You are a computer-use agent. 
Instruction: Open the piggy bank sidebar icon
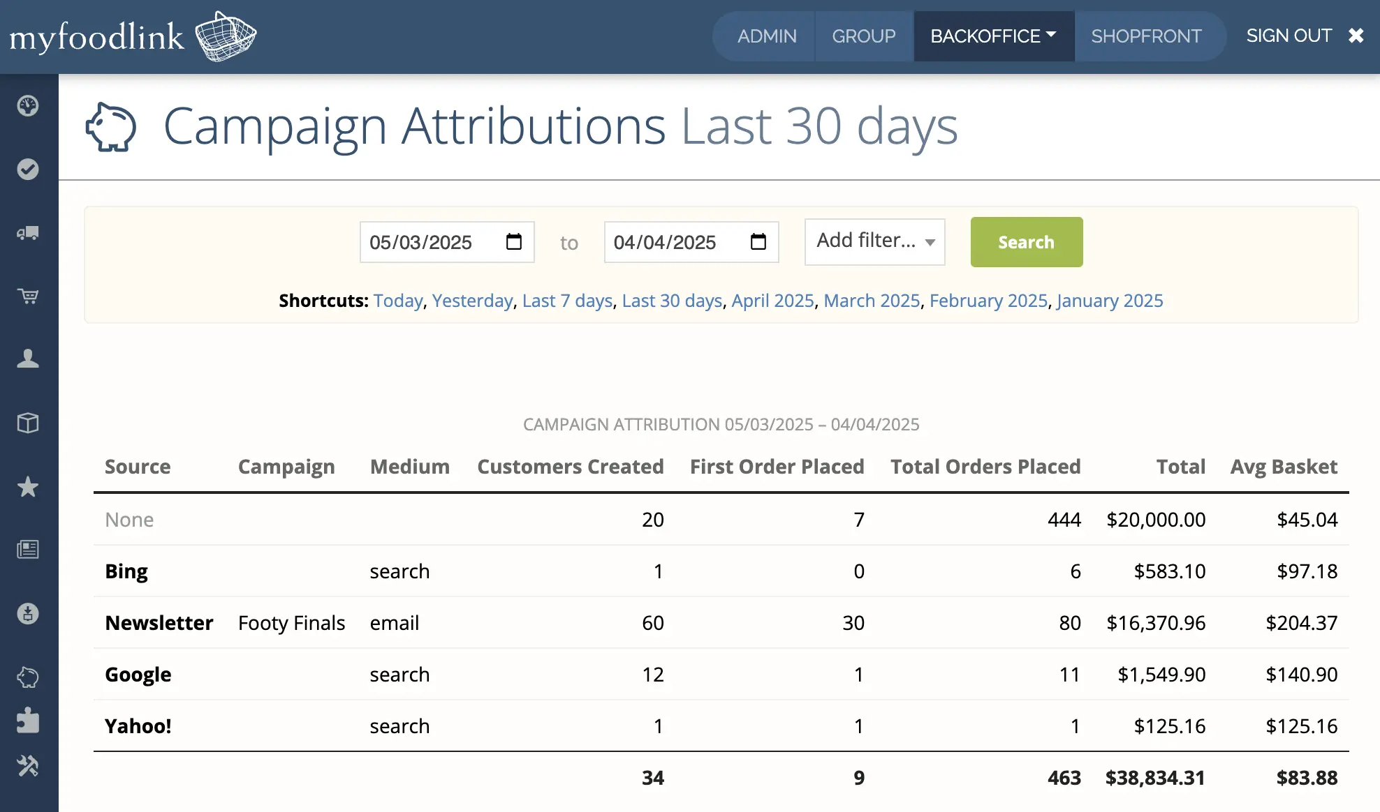28,677
